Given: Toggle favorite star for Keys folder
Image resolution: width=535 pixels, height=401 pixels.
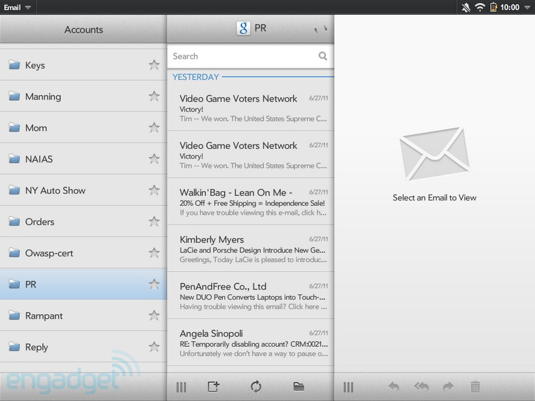Looking at the screenshot, I should tap(154, 65).
